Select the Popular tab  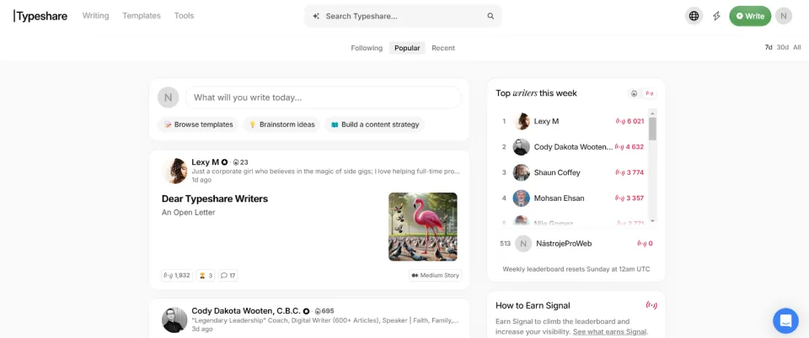(x=407, y=48)
